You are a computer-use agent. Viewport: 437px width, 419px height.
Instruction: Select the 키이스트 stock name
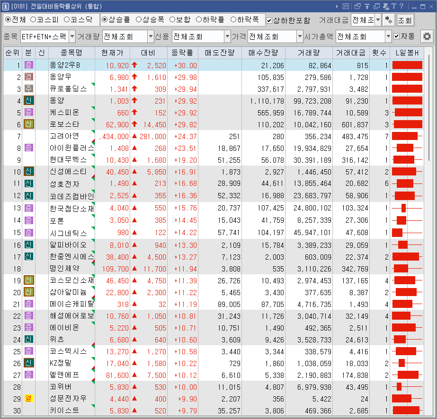pyautogui.click(x=64, y=410)
